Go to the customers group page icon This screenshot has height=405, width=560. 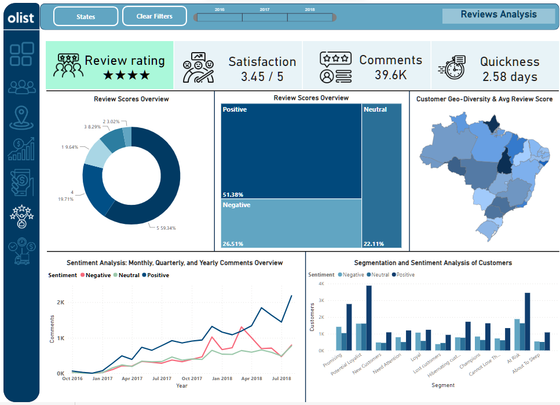click(21, 87)
